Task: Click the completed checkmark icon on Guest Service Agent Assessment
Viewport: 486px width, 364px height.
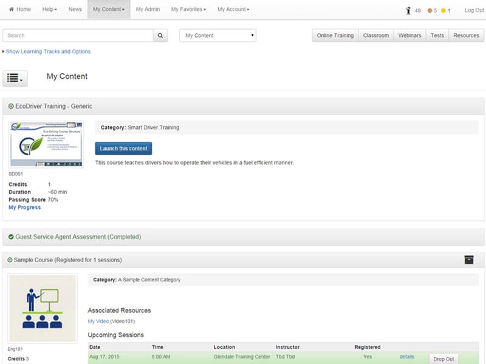Action: 10,237
